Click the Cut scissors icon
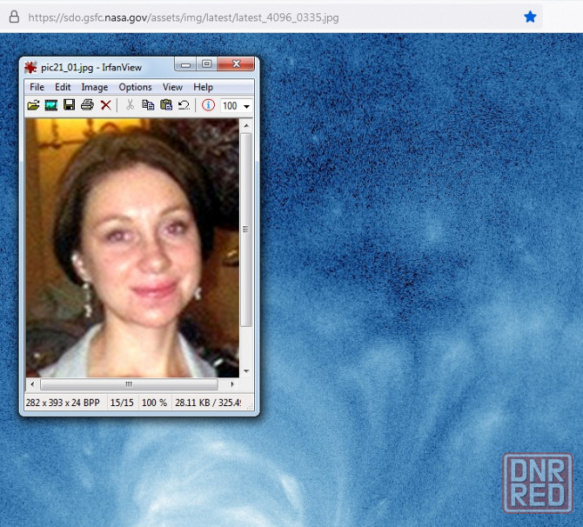This screenshot has width=583, height=527. [130, 105]
